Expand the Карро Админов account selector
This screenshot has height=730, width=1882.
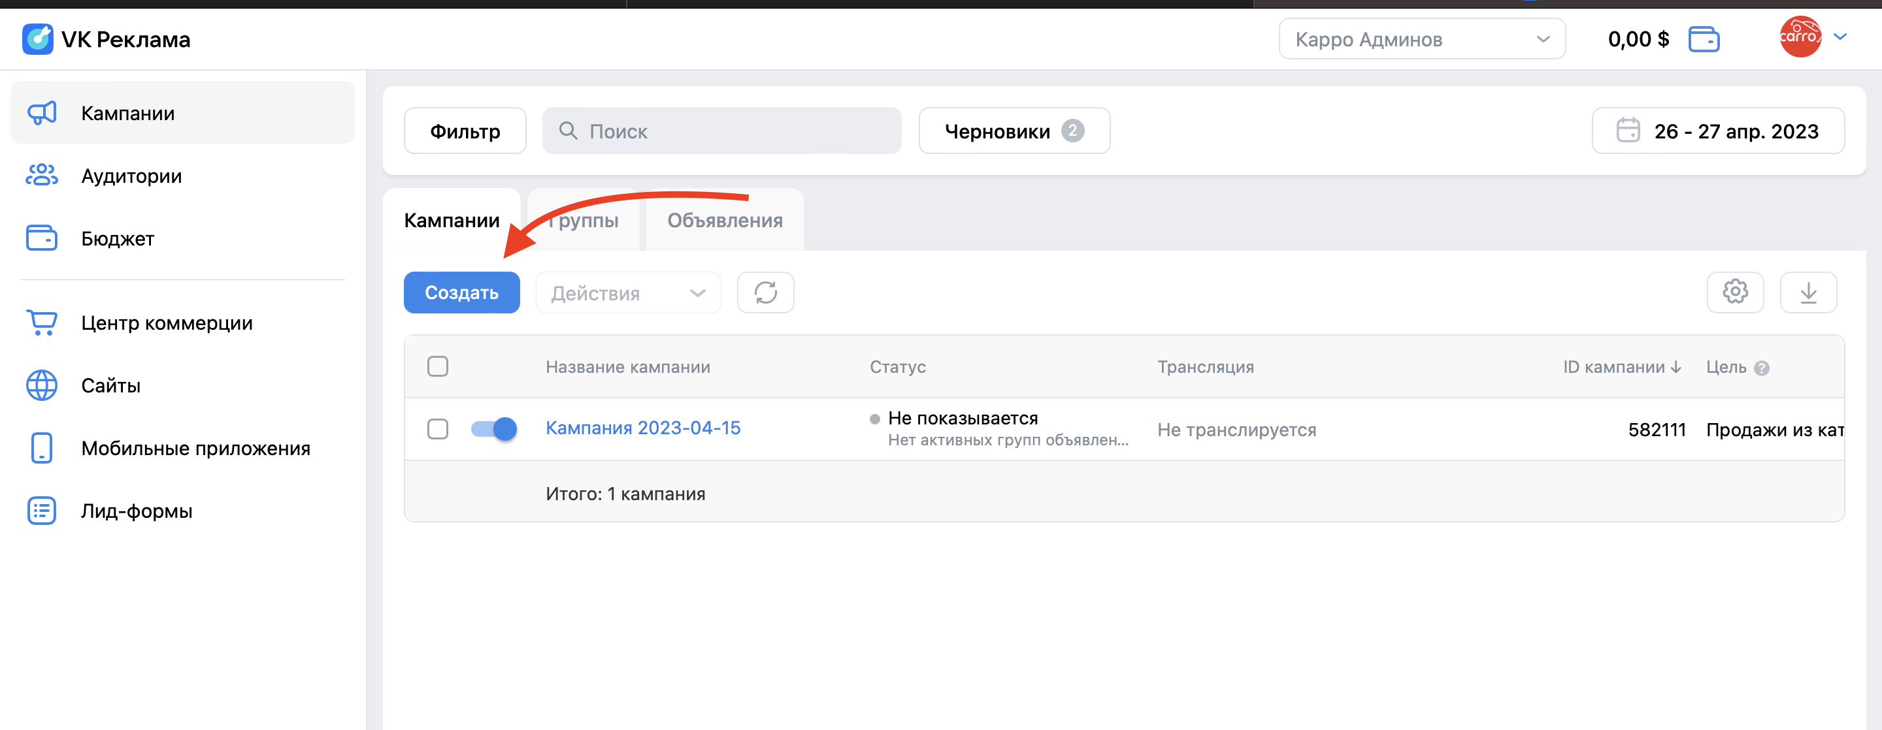(x=1421, y=39)
